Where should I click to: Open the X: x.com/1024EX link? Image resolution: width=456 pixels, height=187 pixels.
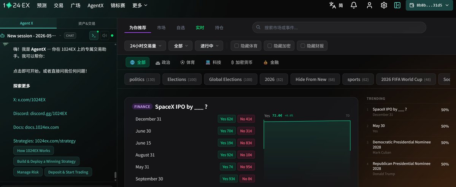[x=29, y=100]
